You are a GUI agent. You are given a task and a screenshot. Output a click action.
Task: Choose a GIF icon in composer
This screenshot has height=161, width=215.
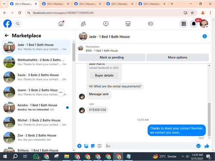click(x=99, y=146)
